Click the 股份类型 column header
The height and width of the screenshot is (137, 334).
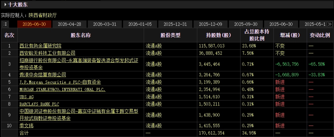click(170, 35)
